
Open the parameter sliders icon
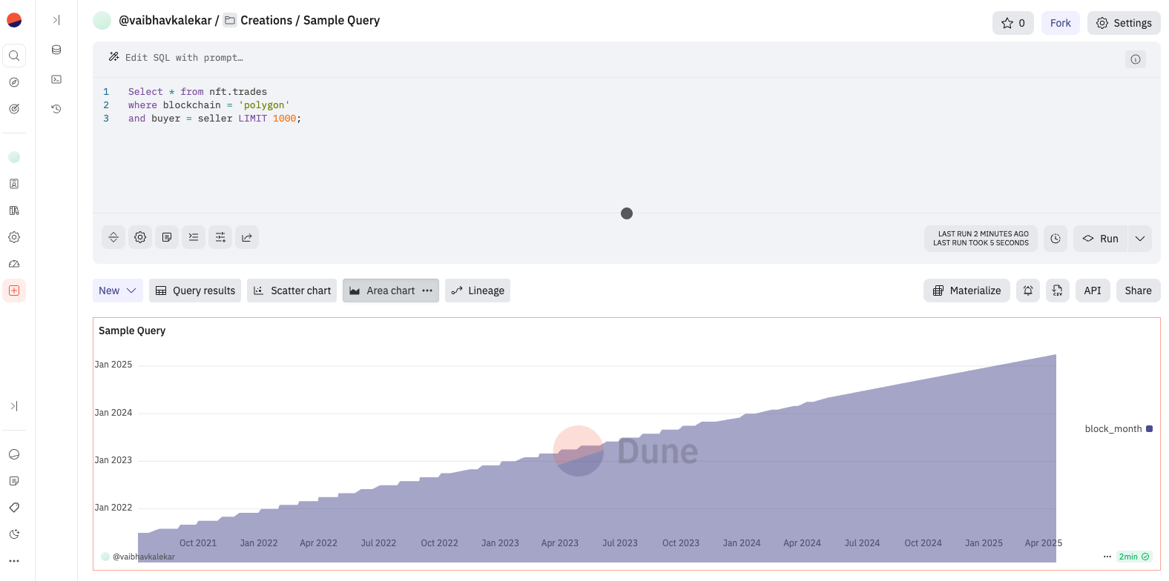tap(220, 237)
